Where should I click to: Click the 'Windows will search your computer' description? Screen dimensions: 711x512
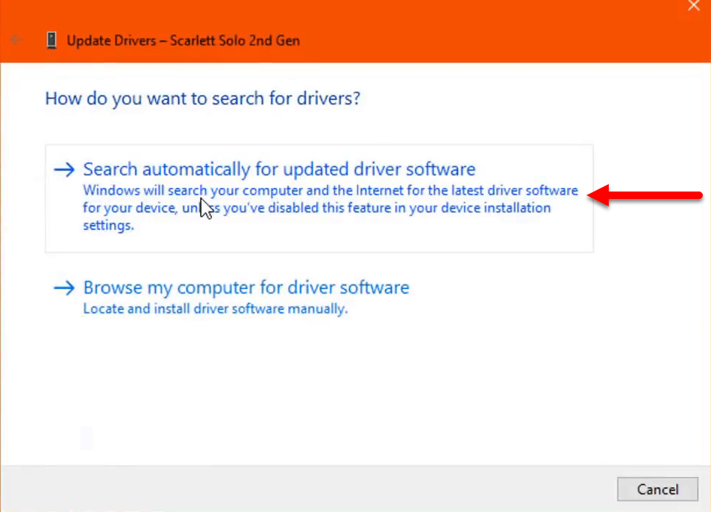point(331,207)
